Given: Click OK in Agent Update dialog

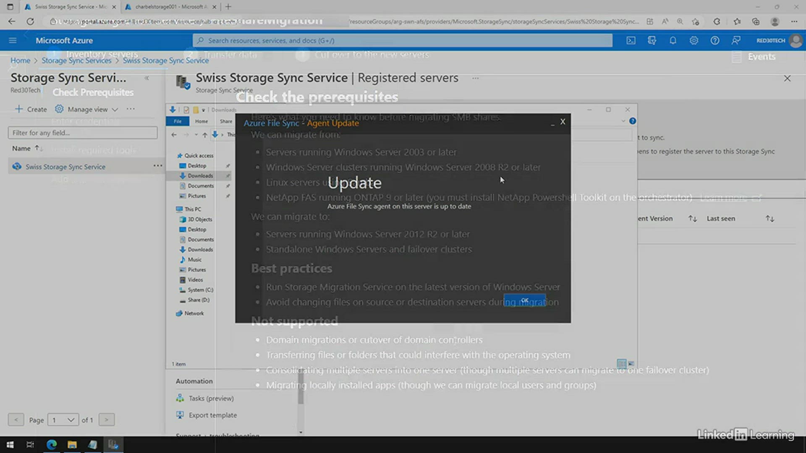Looking at the screenshot, I should point(525,300).
